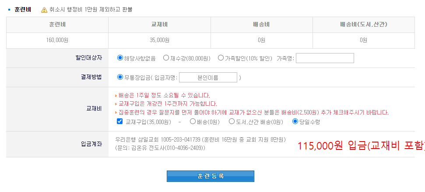Click the 160,000원 training fee cell
425x192 pixels.
[x=57, y=40]
